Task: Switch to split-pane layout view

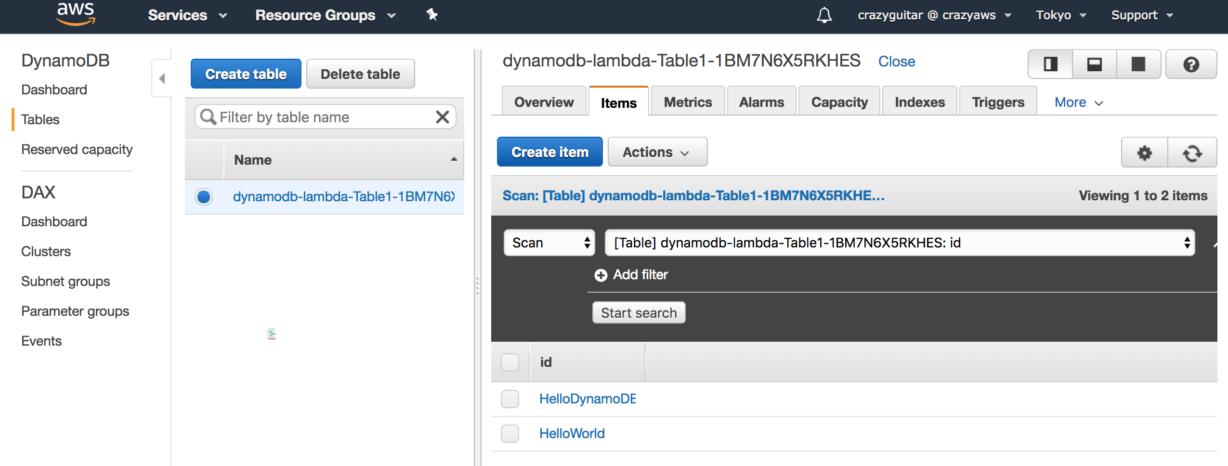Action: (x=1050, y=64)
